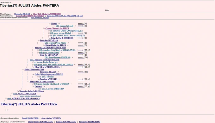Viewport: 215px width, 123px height.
Task: Follow the arrow to [4] beside Gaia
Action: click(x=81, y=38)
